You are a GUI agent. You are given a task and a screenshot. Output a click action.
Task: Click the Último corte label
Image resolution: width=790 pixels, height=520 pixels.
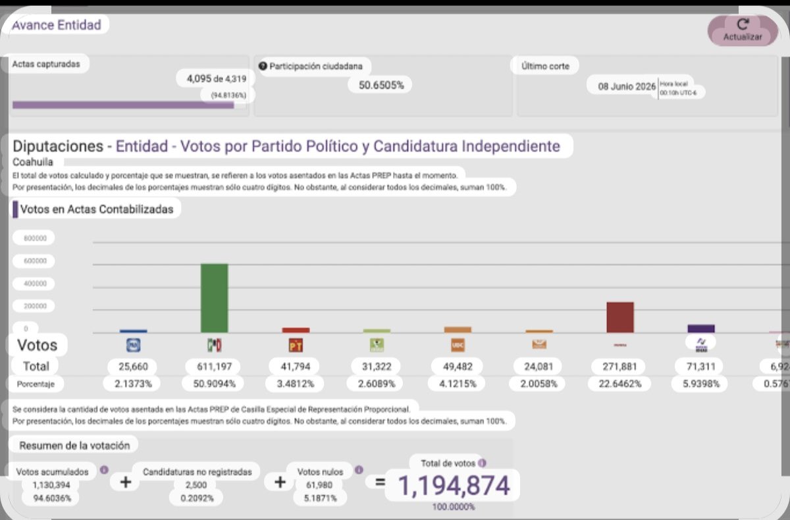click(x=546, y=66)
